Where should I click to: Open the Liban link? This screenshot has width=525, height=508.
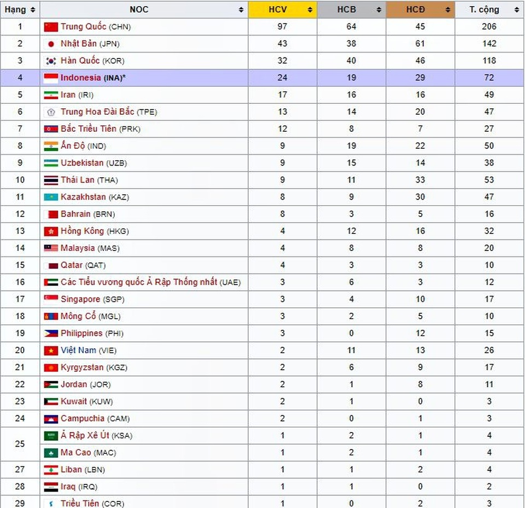71,470
